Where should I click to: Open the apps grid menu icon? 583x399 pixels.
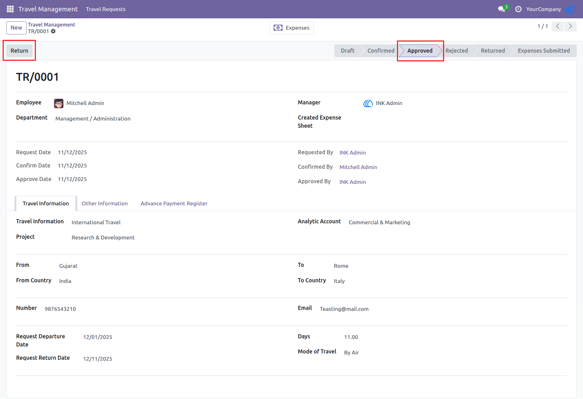click(10, 9)
